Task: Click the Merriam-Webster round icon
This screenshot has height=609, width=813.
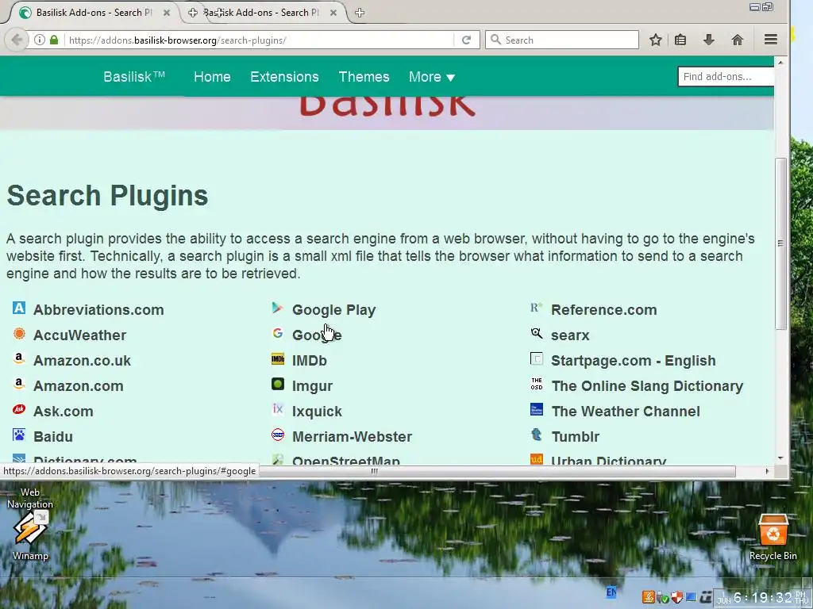Action: 277,435
